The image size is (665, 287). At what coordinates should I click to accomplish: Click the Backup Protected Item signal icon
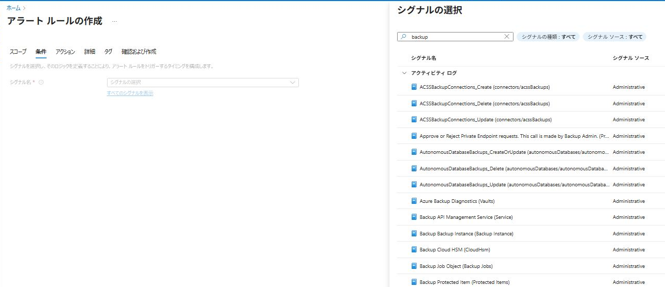414,282
